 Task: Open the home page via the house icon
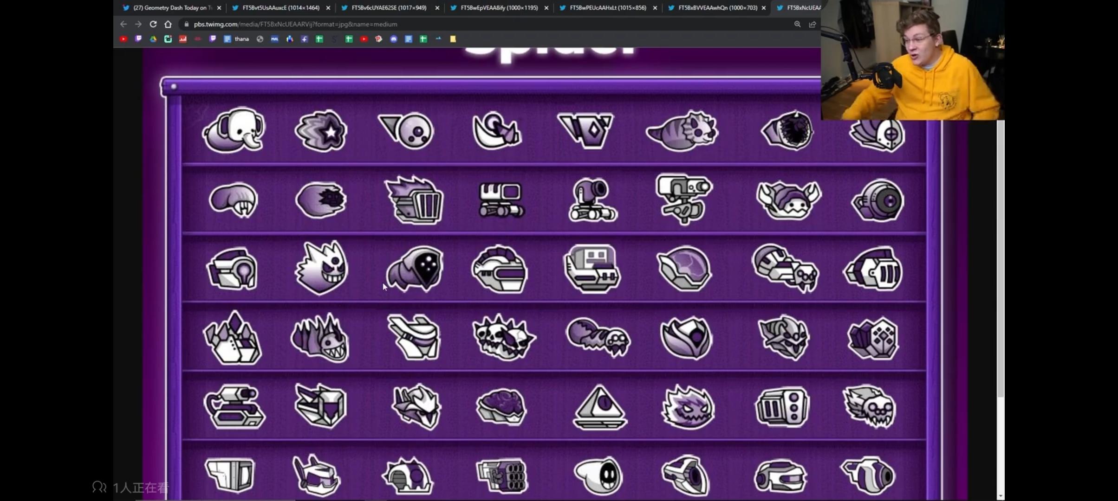[168, 24]
